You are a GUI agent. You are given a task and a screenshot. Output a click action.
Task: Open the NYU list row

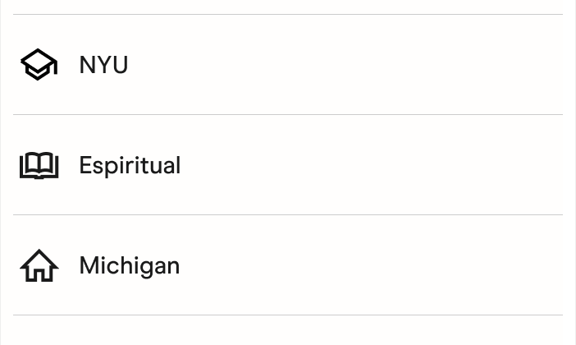(287, 65)
